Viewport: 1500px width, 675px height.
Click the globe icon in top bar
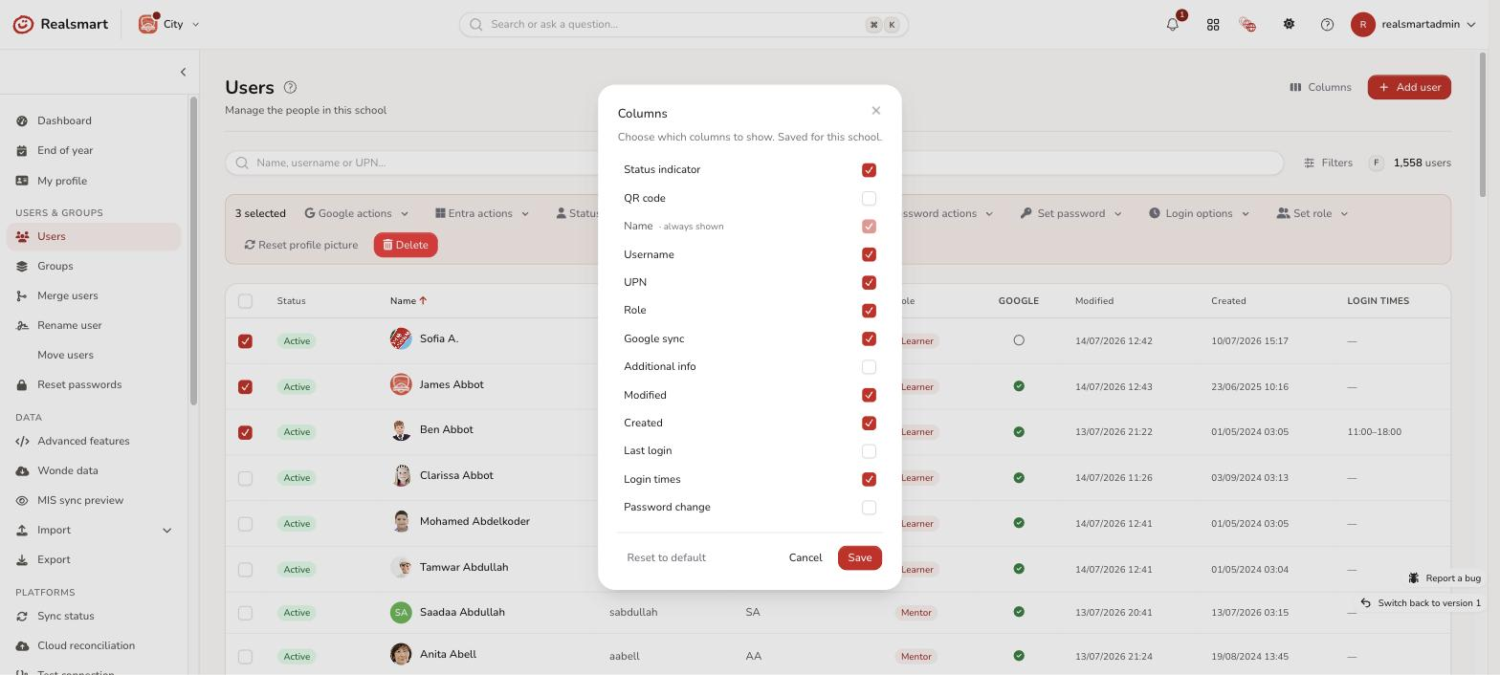tap(1247, 25)
